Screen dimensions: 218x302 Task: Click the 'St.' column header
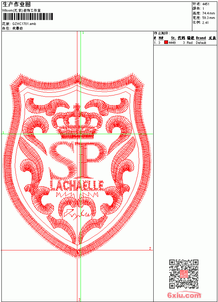pos(173,38)
